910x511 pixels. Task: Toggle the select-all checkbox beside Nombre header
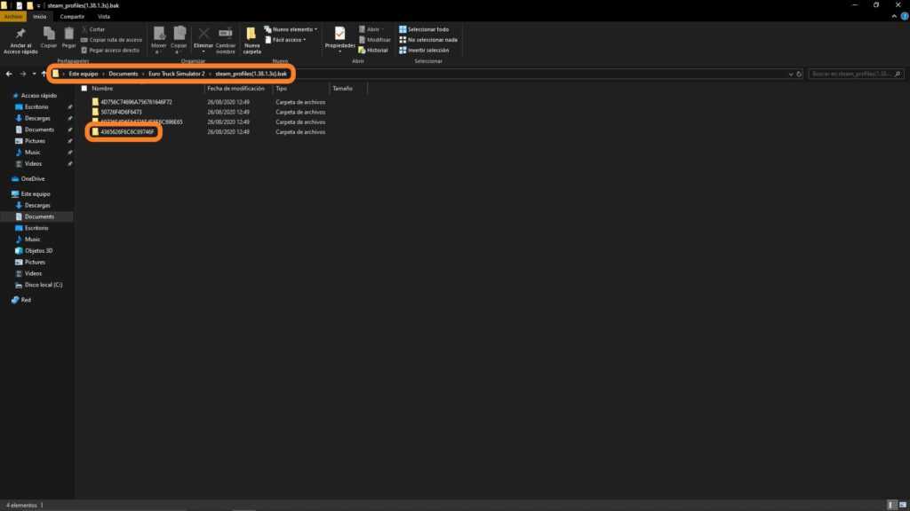(84, 89)
